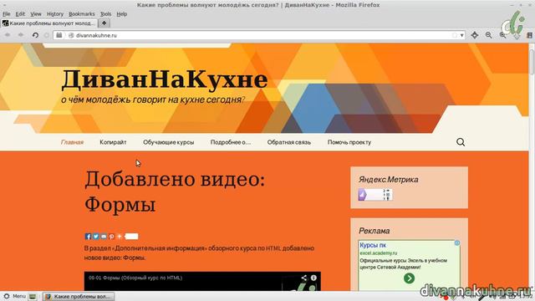Click the 'Курсы пк' ad headline
Image resolution: width=535 pixels, height=301 pixels.
coord(373,245)
